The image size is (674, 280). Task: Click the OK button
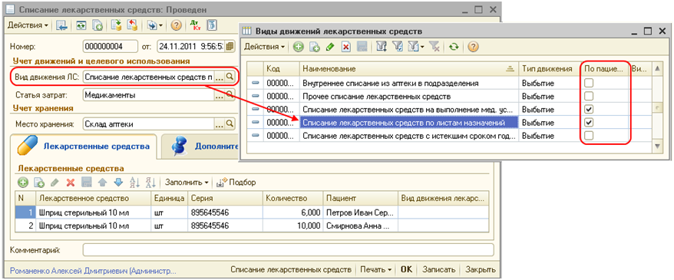pos(406,270)
